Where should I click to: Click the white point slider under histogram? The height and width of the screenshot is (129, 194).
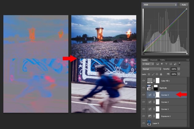click(x=187, y=53)
